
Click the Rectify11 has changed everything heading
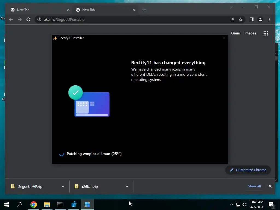tap(168, 63)
